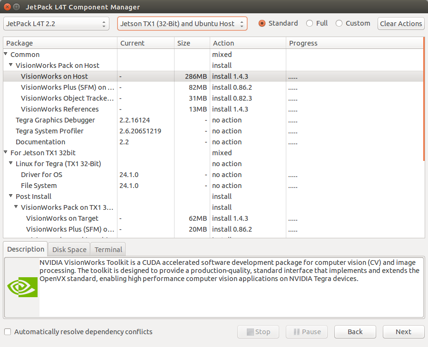The height and width of the screenshot is (347, 428).
Task: Select the Documentation row
Action: pos(213,141)
